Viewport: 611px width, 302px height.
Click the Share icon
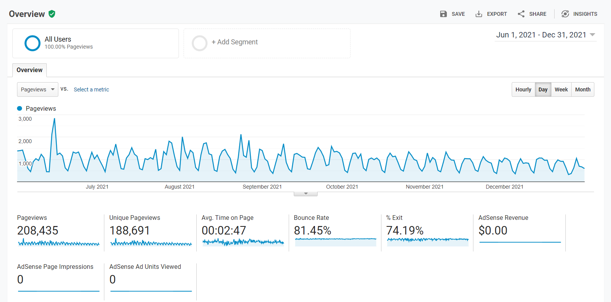point(521,14)
